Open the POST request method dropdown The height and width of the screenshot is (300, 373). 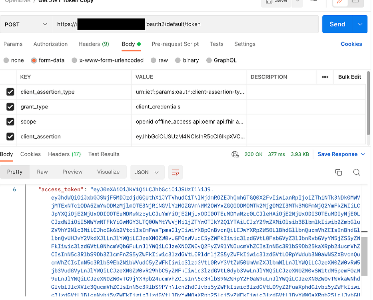(x=26, y=24)
